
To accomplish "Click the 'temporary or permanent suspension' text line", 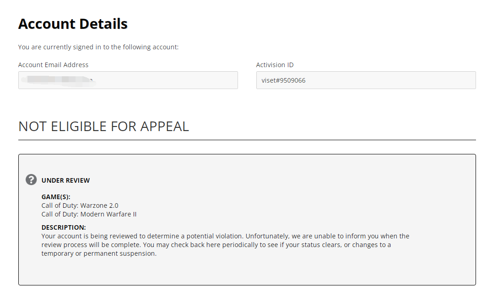I will (x=99, y=253).
